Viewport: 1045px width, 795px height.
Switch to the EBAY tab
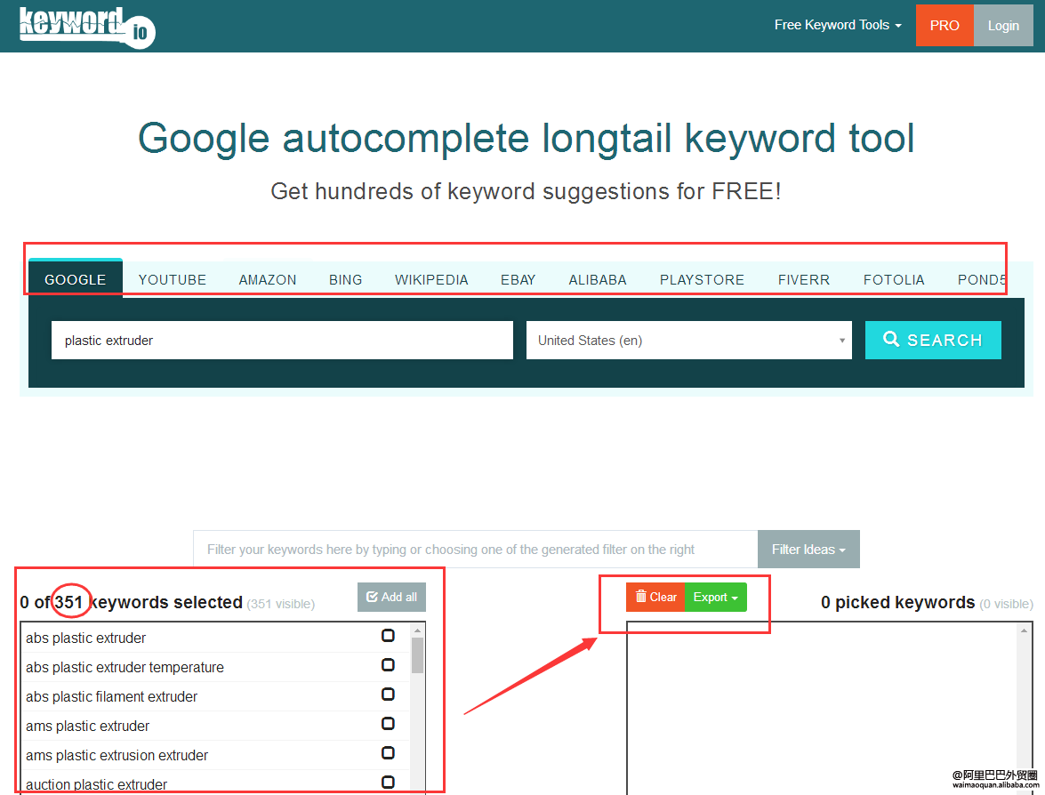click(x=518, y=280)
